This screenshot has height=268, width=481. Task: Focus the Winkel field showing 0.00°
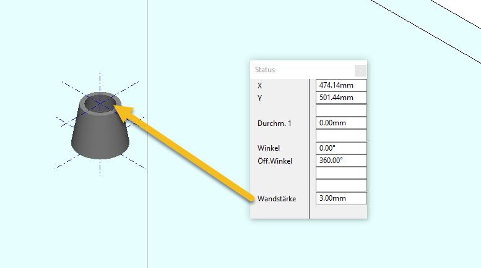[x=341, y=148]
